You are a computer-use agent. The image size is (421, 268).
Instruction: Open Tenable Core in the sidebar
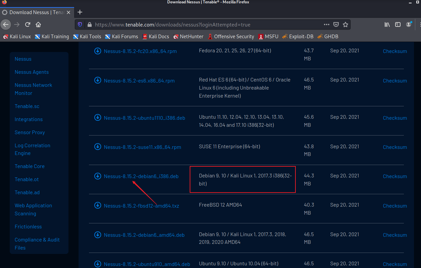coord(30,166)
